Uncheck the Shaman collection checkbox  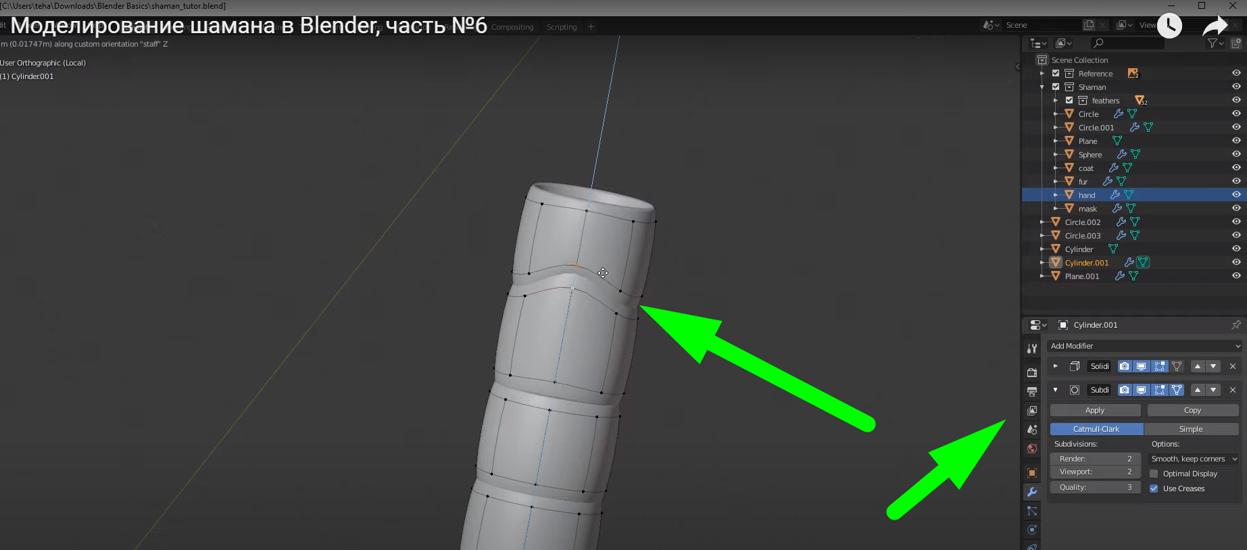(x=1056, y=86)
